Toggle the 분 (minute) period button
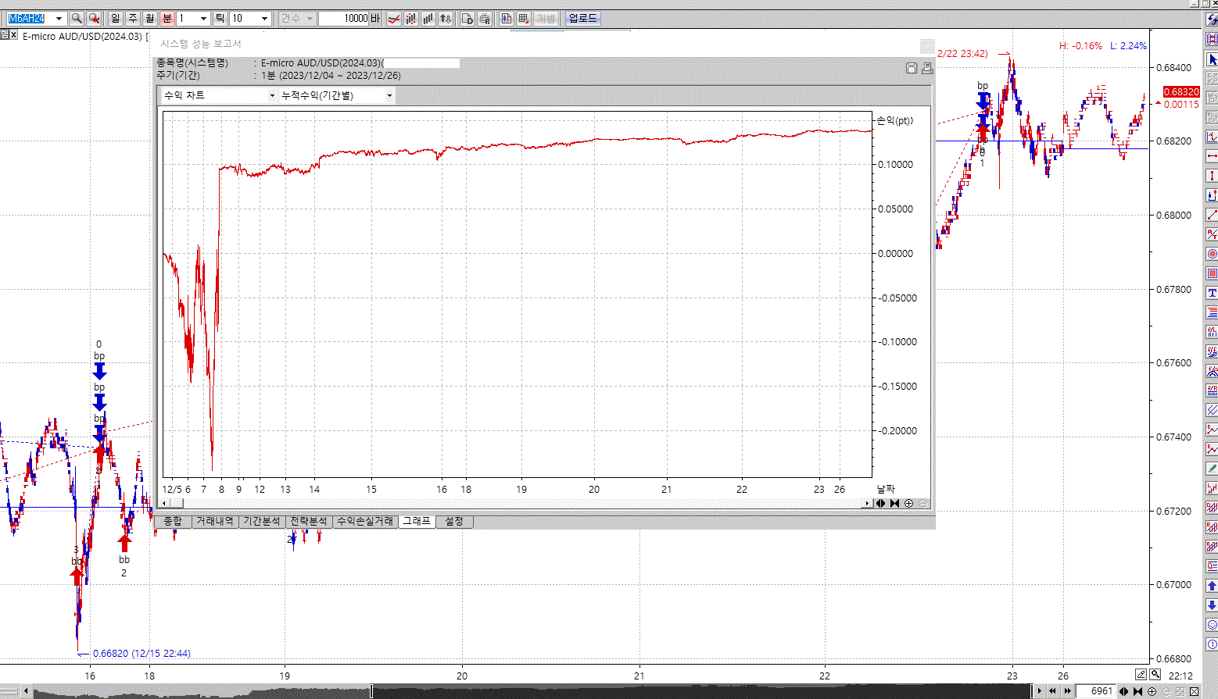 click(167, 18)
